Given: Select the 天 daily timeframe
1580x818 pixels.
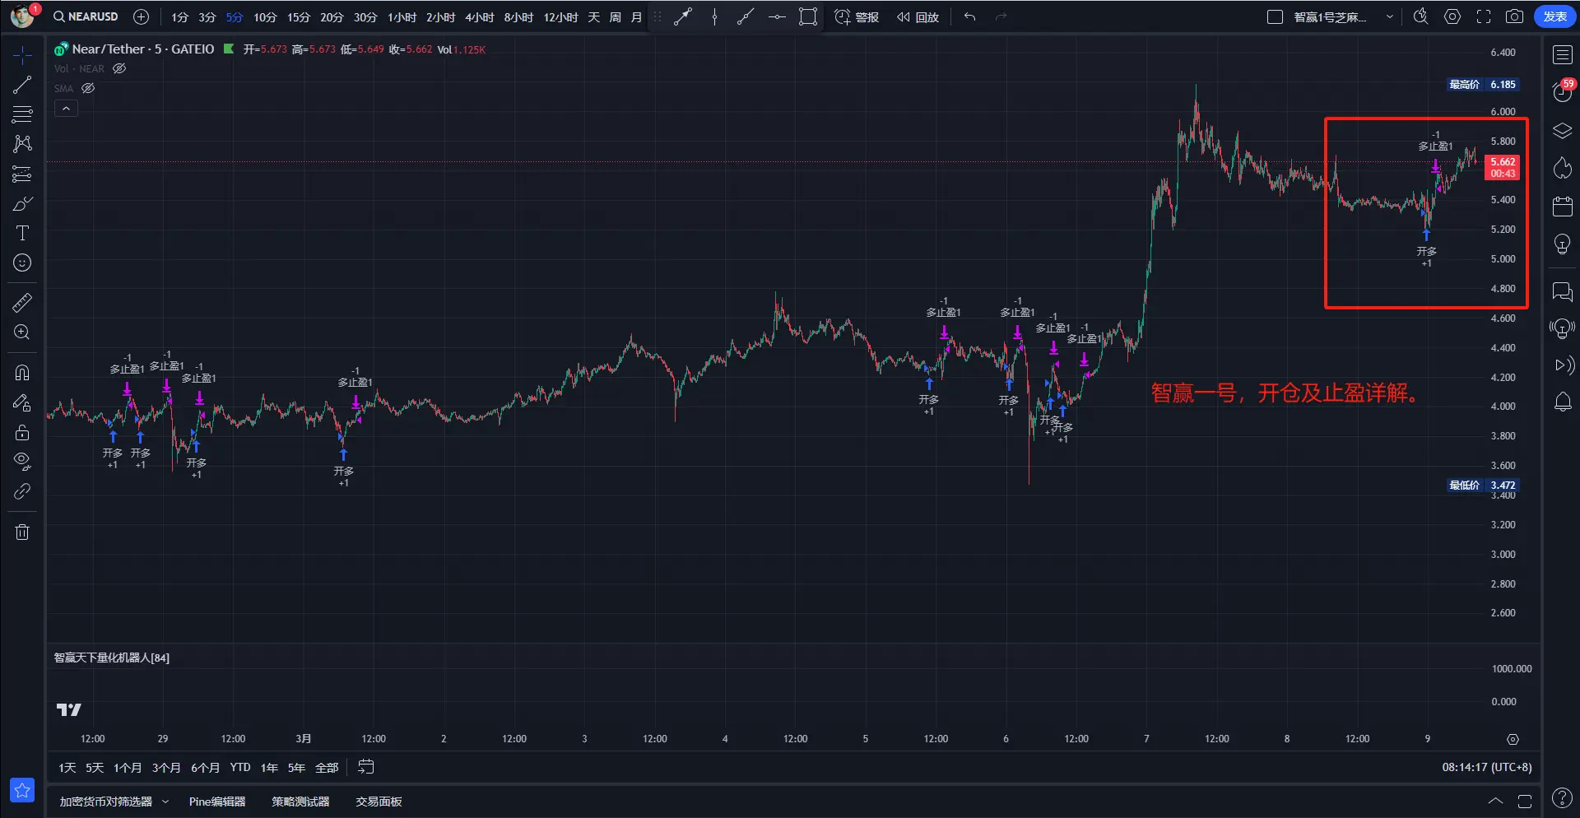Looking at the screenshot, I should (594, 16).
